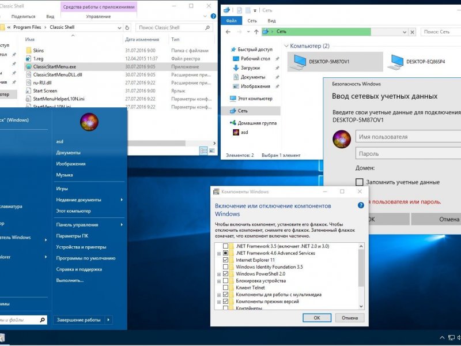Click Classic Shell horizontal scrollbar
The width and height of the screenshot is (461, 346).
(x=156, y=143)
